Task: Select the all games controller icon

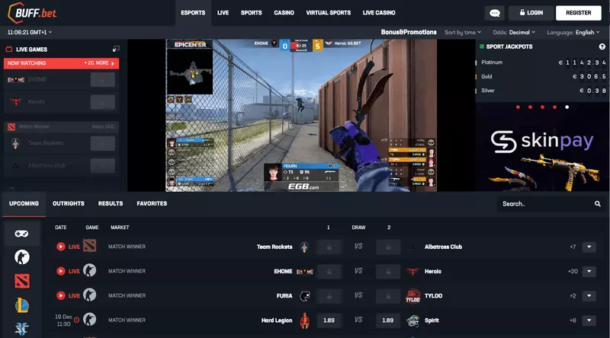Action: click(22, 233)
